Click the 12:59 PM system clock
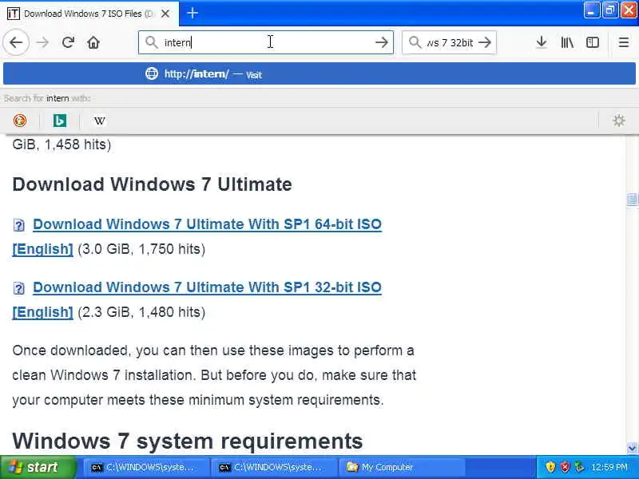Screen dimensions: 639x479 609,467
